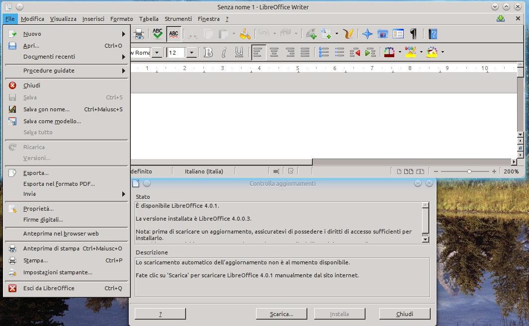The image size is (529, 326).
Task: Align paragraph left
Action: coord(259,52)
